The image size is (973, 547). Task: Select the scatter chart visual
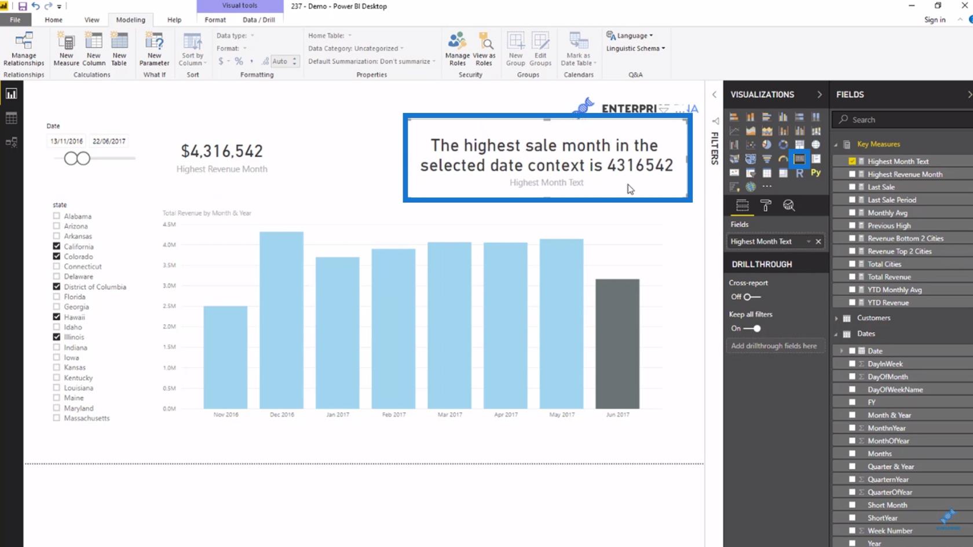(751, 145)
